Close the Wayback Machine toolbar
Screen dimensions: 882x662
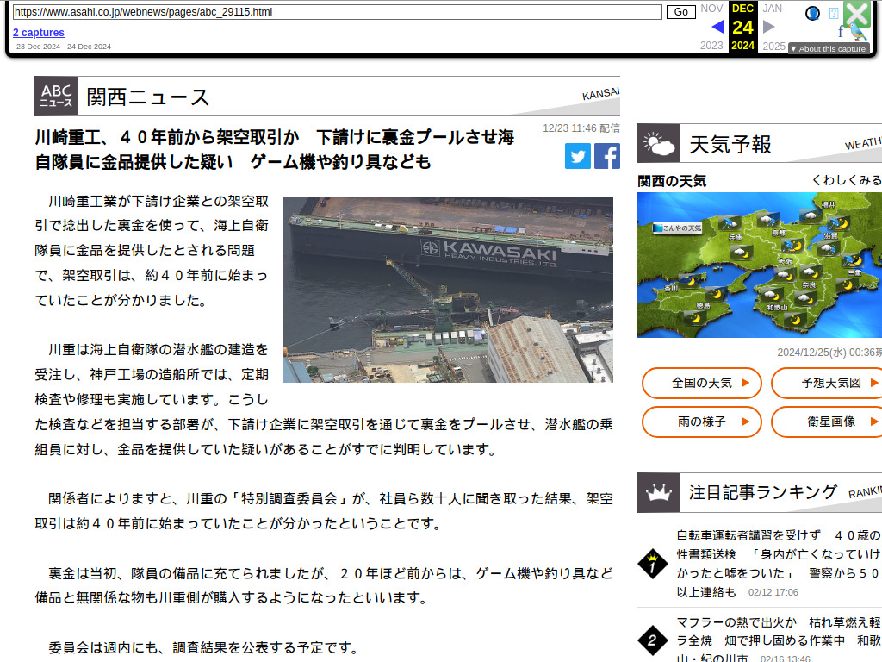[857, 13]
